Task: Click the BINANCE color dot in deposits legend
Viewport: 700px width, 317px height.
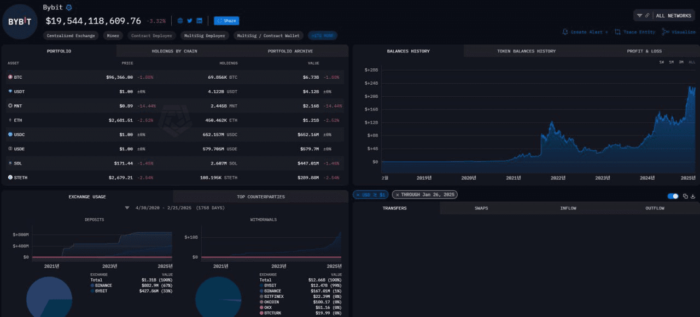Action: coord(92,285)
